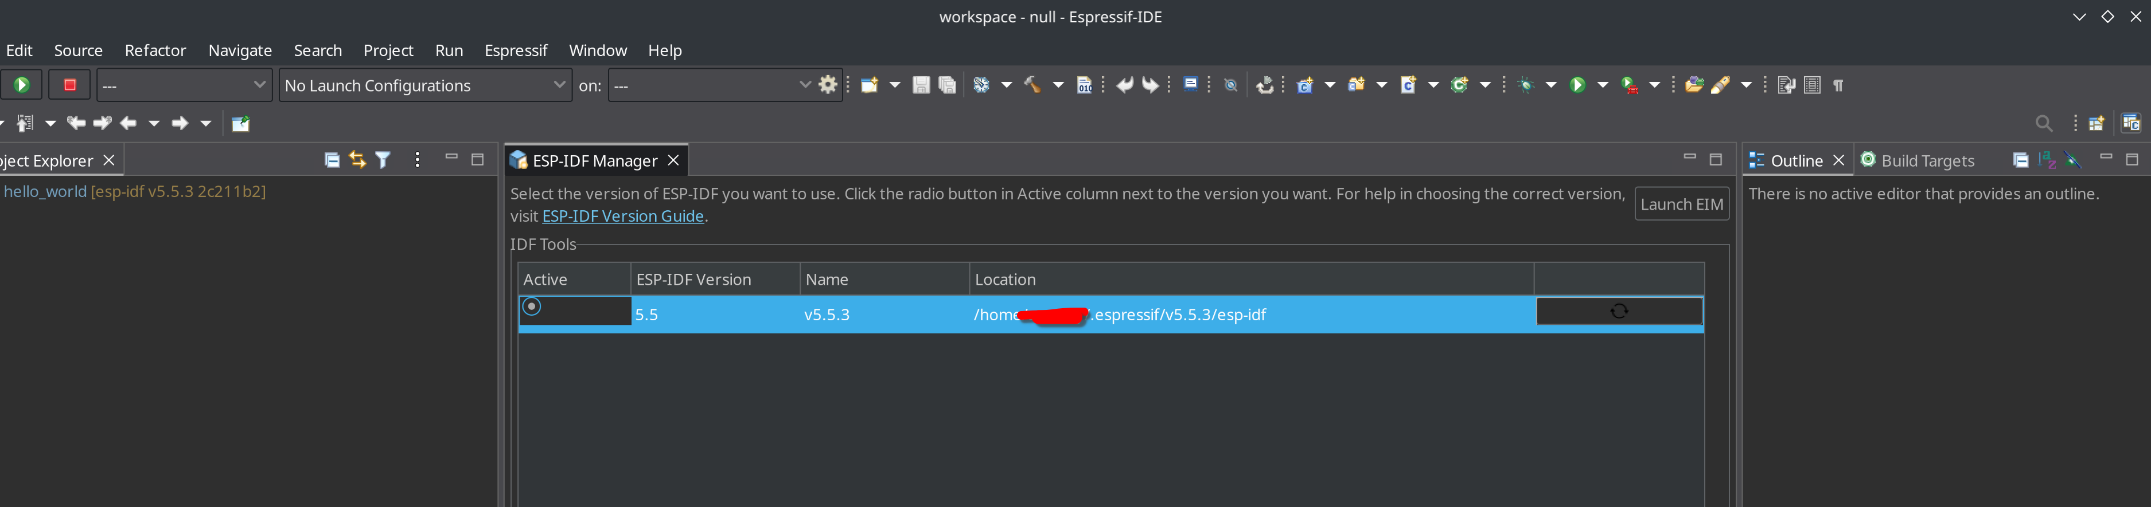This screenshot has width=2151, height=507.
Task: Select the Active radio button for v5.5.3
Action: pyautogui.click(x=532, y=308)
